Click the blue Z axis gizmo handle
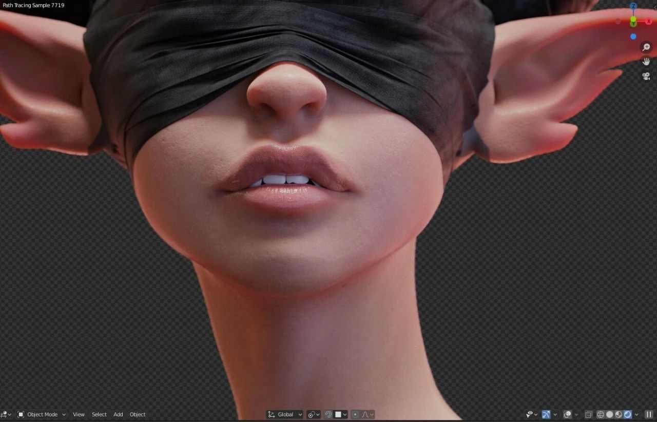Image resolution: width=657 pixels, height=422 pixels. click(x=633, y=6)
